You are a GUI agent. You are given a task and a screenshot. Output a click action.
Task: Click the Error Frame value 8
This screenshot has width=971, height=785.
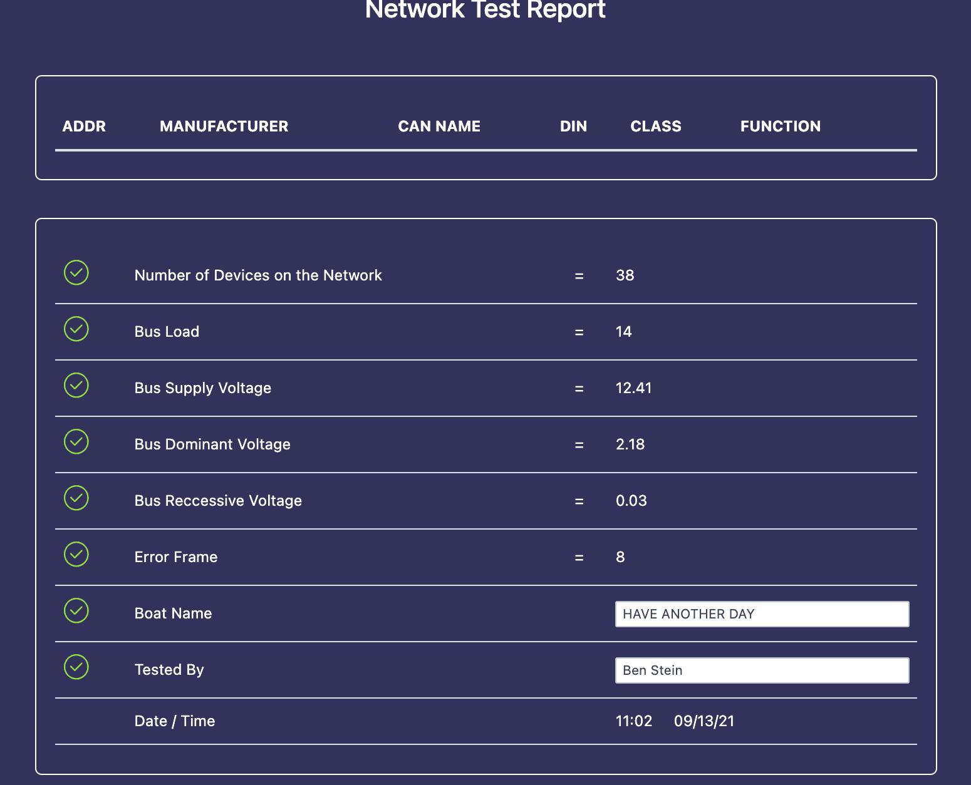[620, 557]
